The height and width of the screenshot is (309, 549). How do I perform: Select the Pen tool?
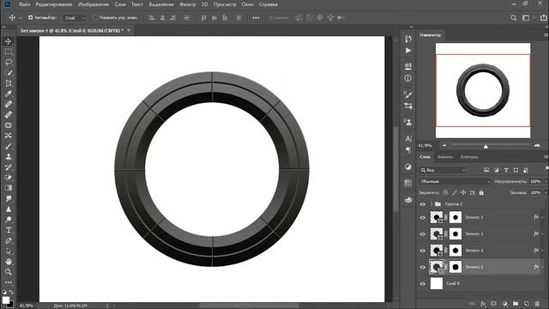(x=9, y=240)
